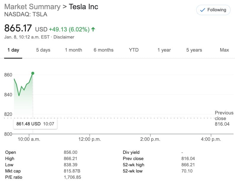Switch to the 5 days tab
The width and height of the screenshot is (235, 182).
coord(43,50)
